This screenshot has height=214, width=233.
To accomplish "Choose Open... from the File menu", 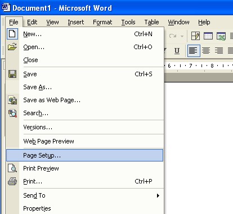I will pyautogui.click(x=84, y=47).
